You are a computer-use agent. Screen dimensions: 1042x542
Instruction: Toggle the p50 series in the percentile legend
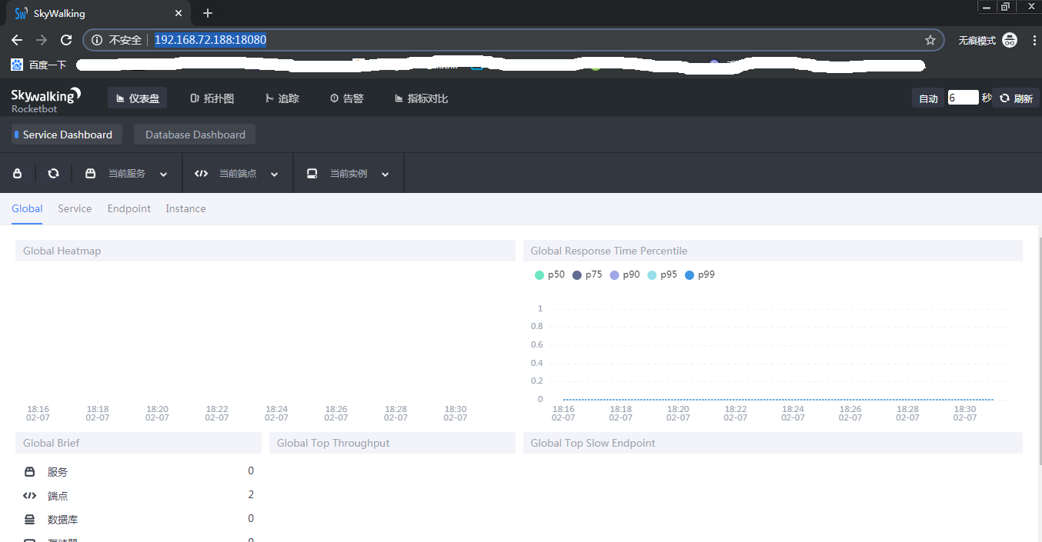[x=549, y=274]
